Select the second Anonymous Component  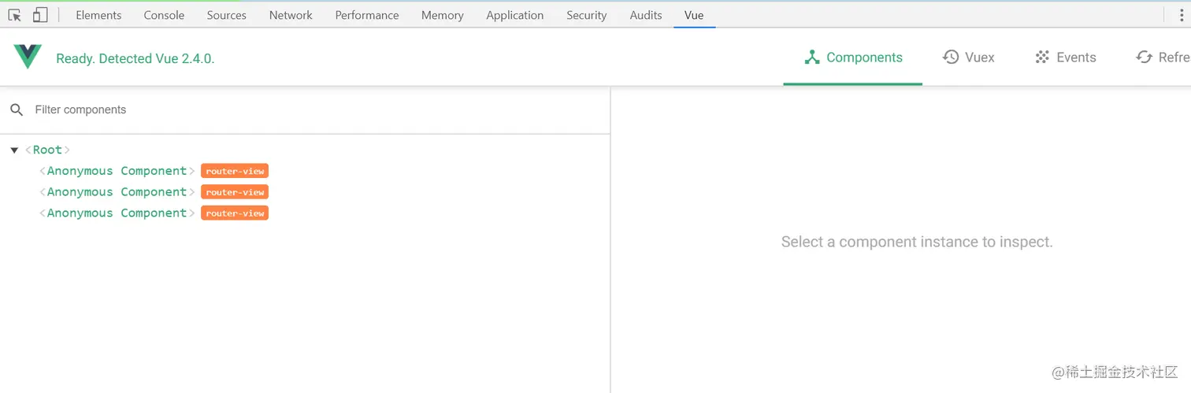(x=117, y=192)
